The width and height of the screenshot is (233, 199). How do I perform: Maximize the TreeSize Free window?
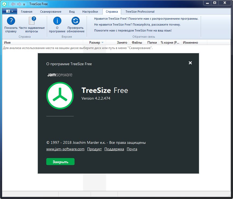[215, 3]
